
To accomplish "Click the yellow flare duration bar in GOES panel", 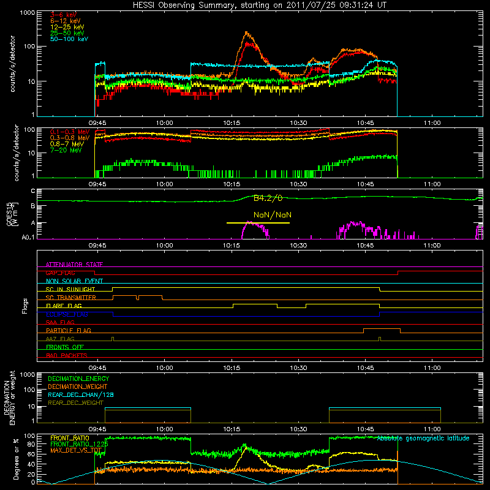I will (258, 223).
